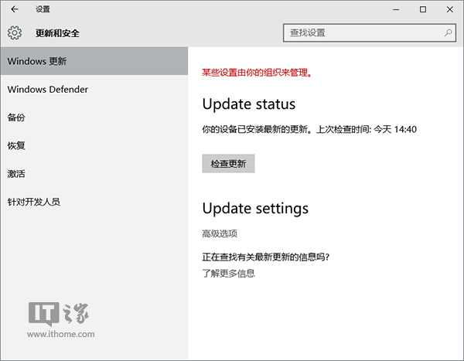This screenshot has width=464, height=361.
Task: Click the magnifier icon in search box
Action: tap(449, 33)
